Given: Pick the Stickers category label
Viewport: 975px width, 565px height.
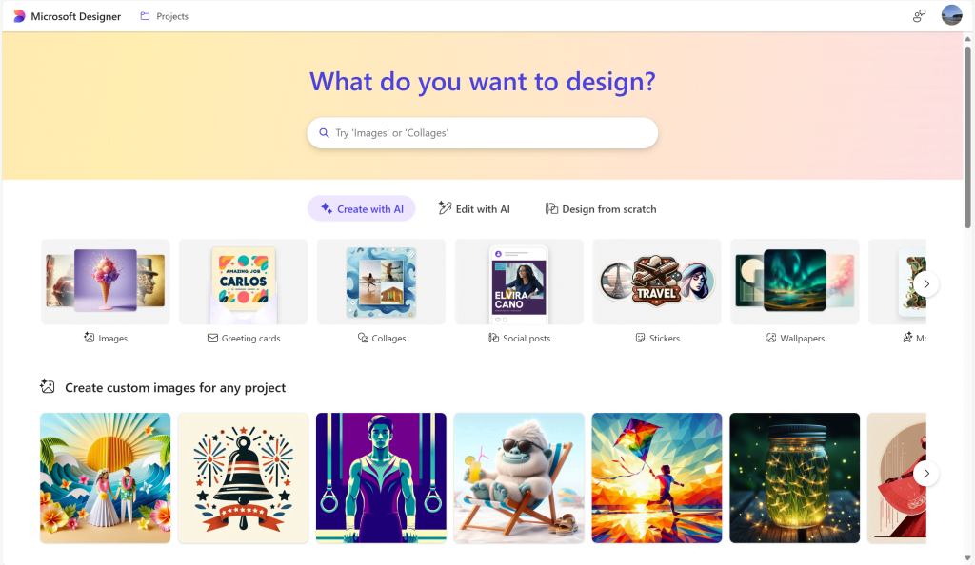Looking at the screenshot, I should tap(657, 338).
